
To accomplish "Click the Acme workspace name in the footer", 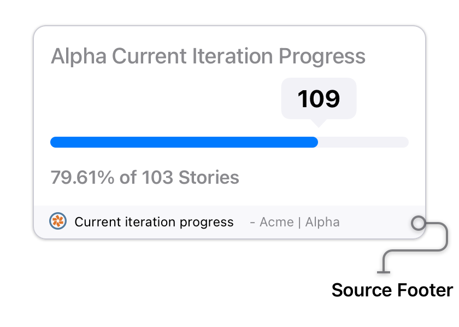I will tap(276, 222).
